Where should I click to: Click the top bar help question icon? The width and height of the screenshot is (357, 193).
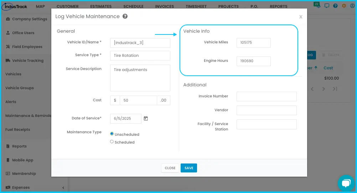tap(335, 6)
